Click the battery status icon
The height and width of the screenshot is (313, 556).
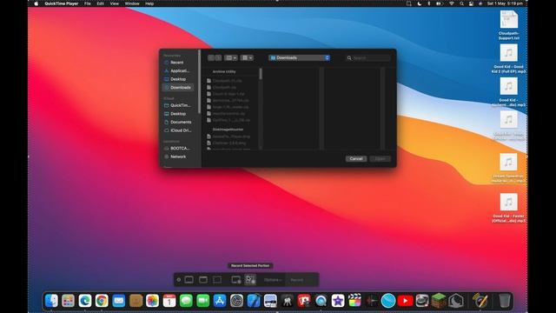pos(439,3)
